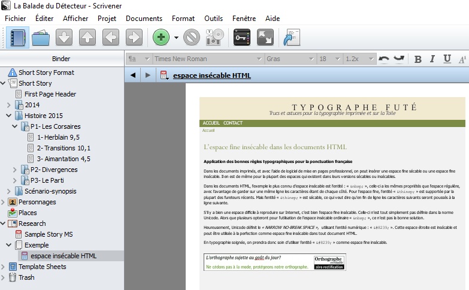Select 1- Herblain 9,5 document
469x290 pixels.
[x=58, y=137]
